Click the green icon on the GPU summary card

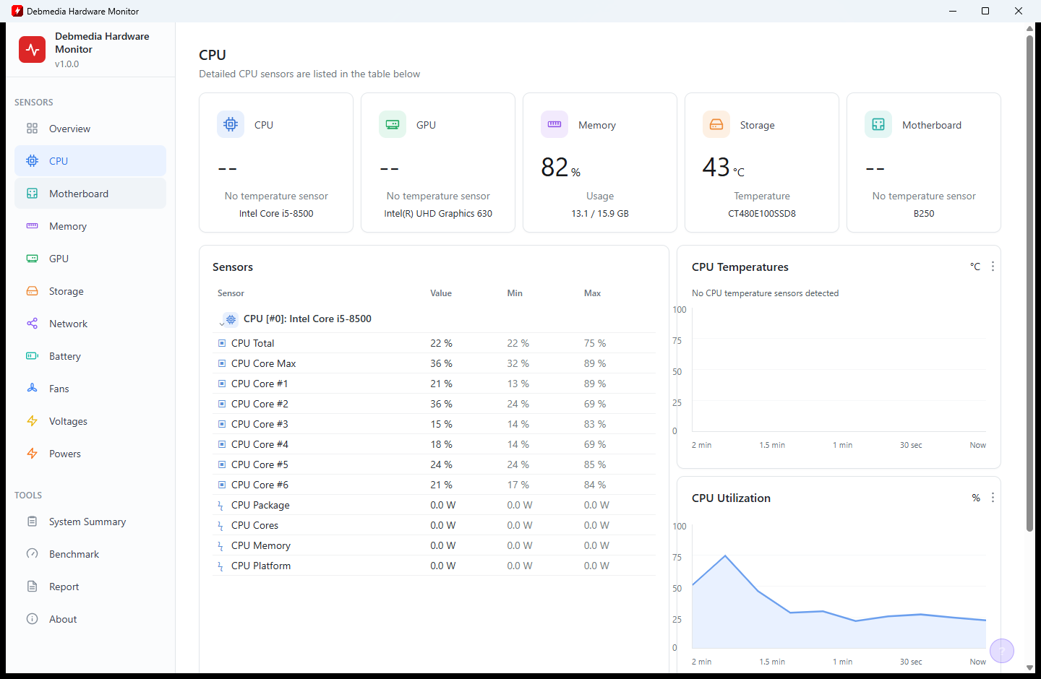tap(393, 124)
